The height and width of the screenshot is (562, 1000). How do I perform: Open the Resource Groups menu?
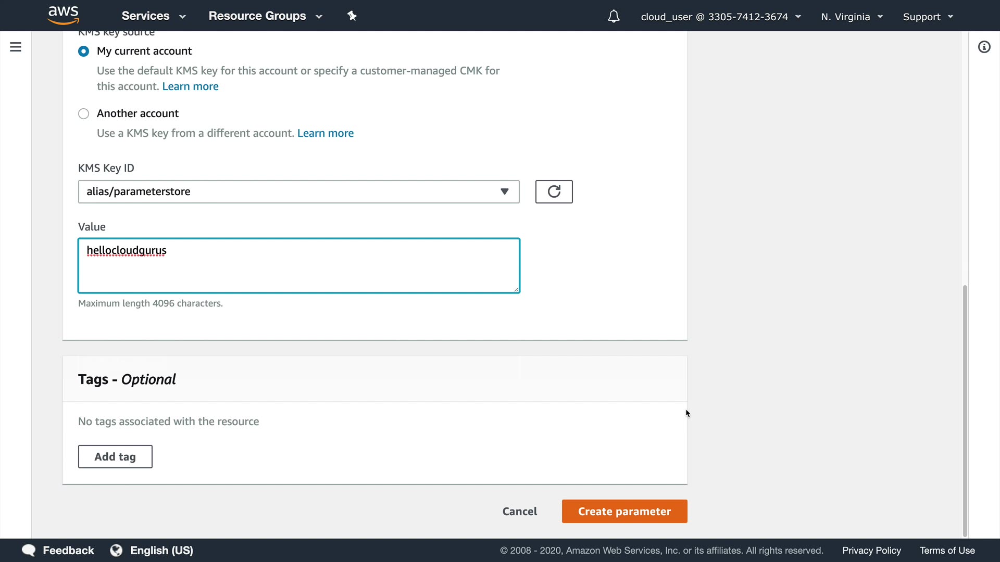coord(265,16)
